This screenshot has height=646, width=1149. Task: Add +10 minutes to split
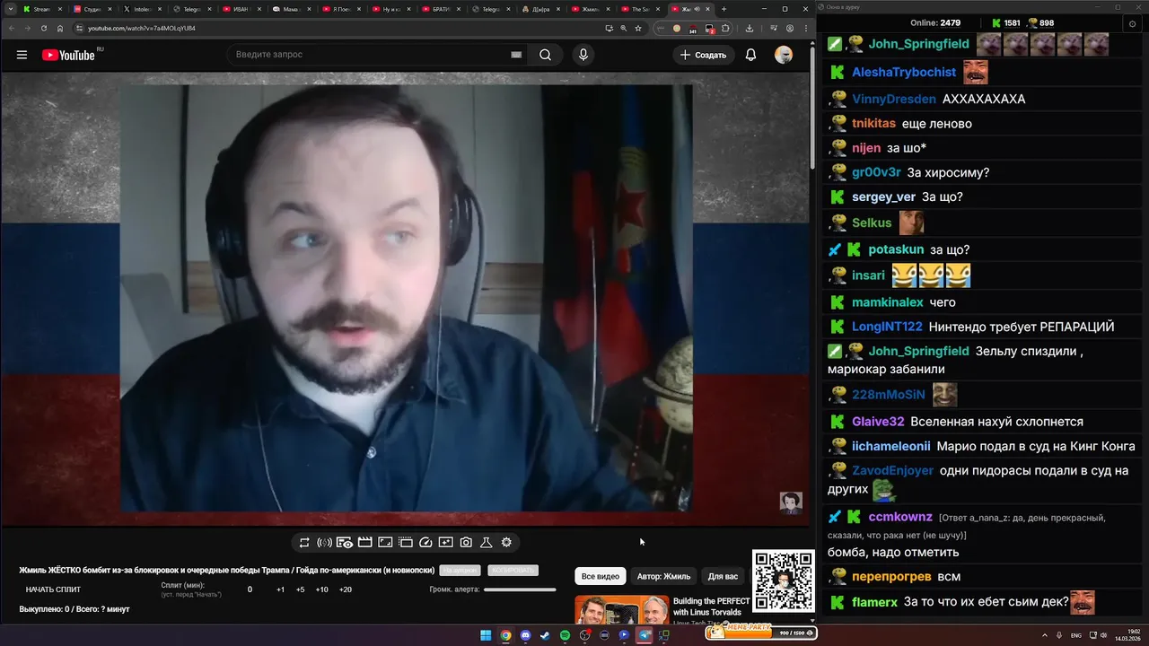click(321, 589)
